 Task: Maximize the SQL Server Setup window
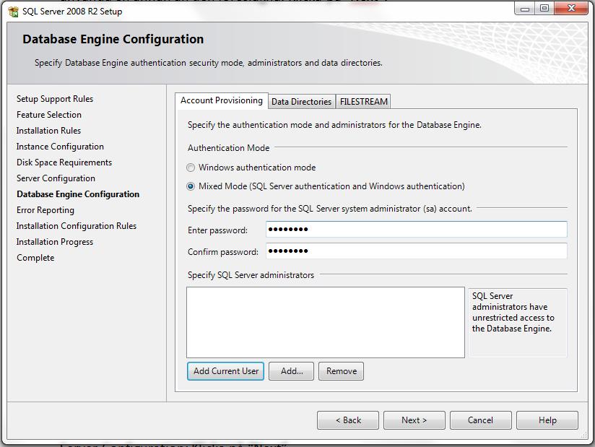click(544, 9)
